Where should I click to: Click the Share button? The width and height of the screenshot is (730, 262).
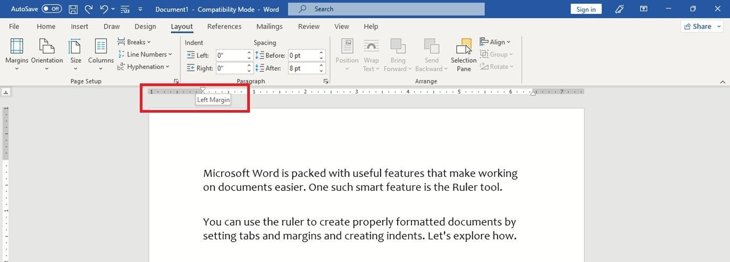click(x=702, y=27)
